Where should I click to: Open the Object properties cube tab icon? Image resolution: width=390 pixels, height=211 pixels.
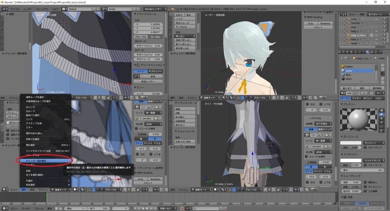pyautogui.click(x=352, y=52)
